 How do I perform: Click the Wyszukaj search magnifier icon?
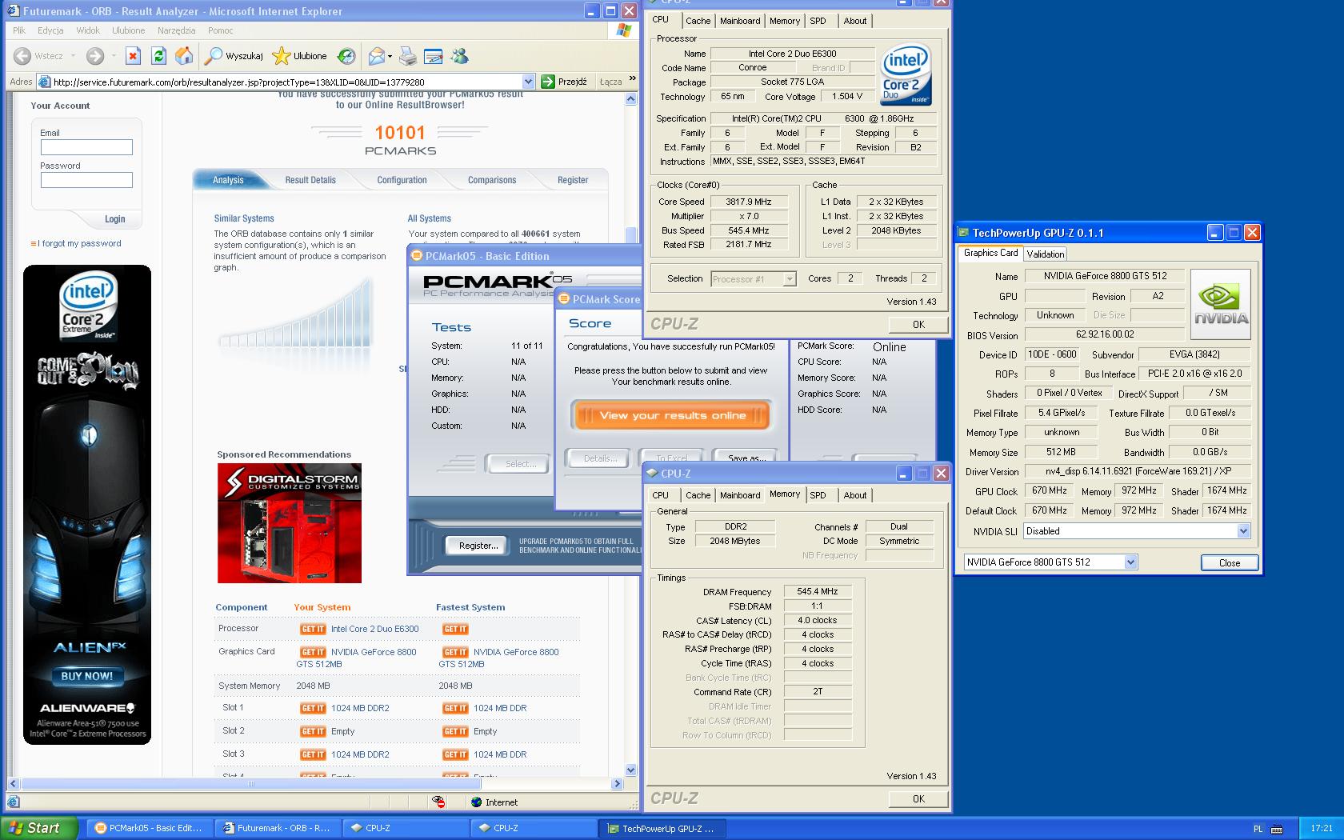213,56
